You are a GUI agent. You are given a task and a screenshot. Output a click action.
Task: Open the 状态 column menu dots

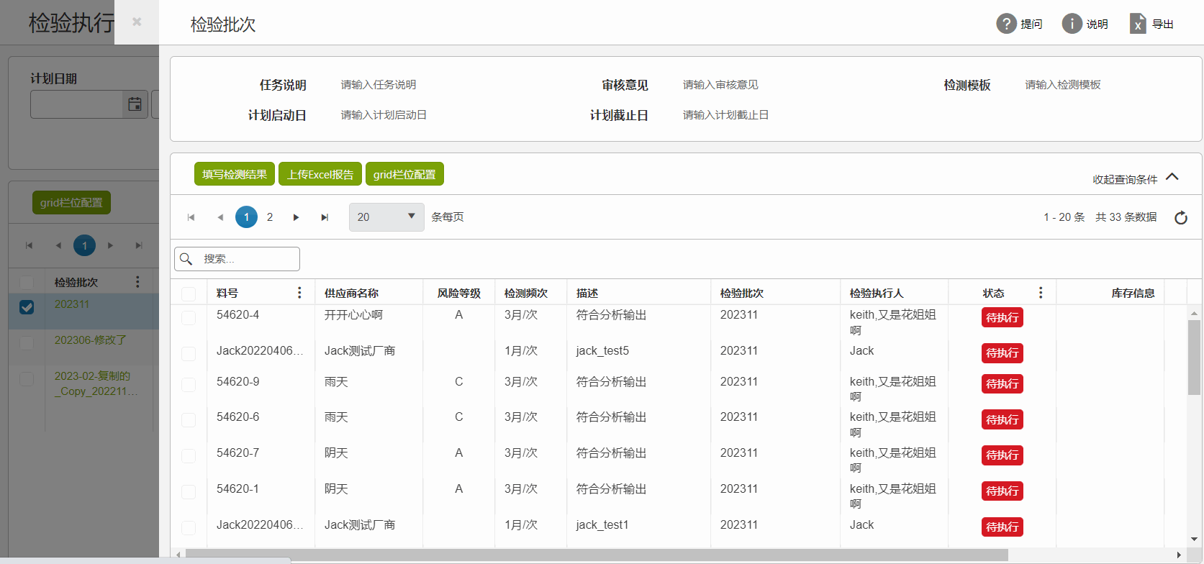coord(1041,293)
